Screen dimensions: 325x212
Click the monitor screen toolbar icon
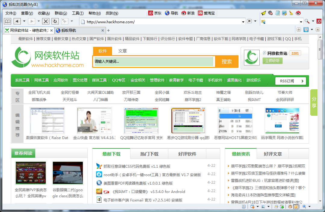coord(284,13)
